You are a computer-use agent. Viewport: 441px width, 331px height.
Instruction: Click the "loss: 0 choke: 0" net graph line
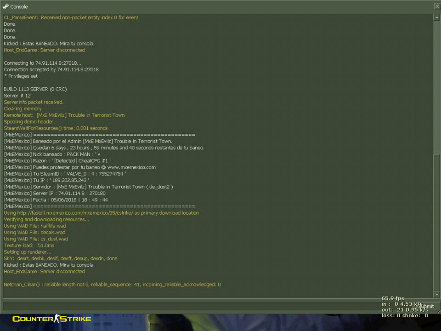coord(405,315)
